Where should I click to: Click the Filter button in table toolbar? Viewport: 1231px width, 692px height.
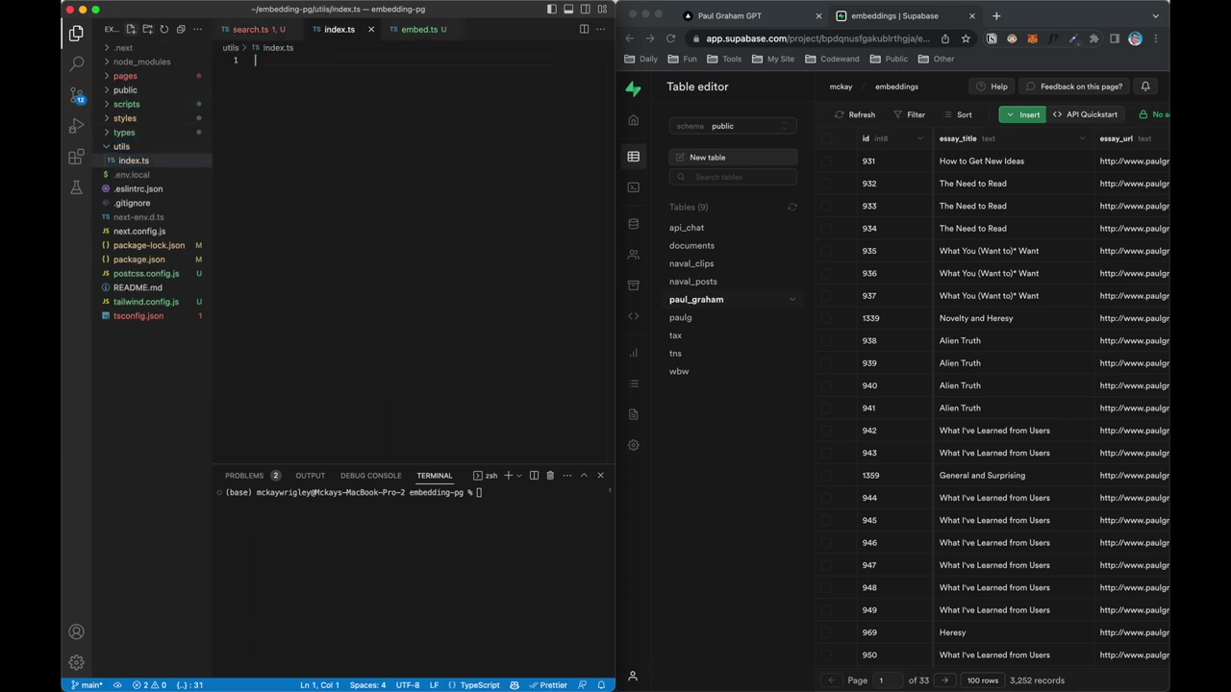[x=909, y=114]
